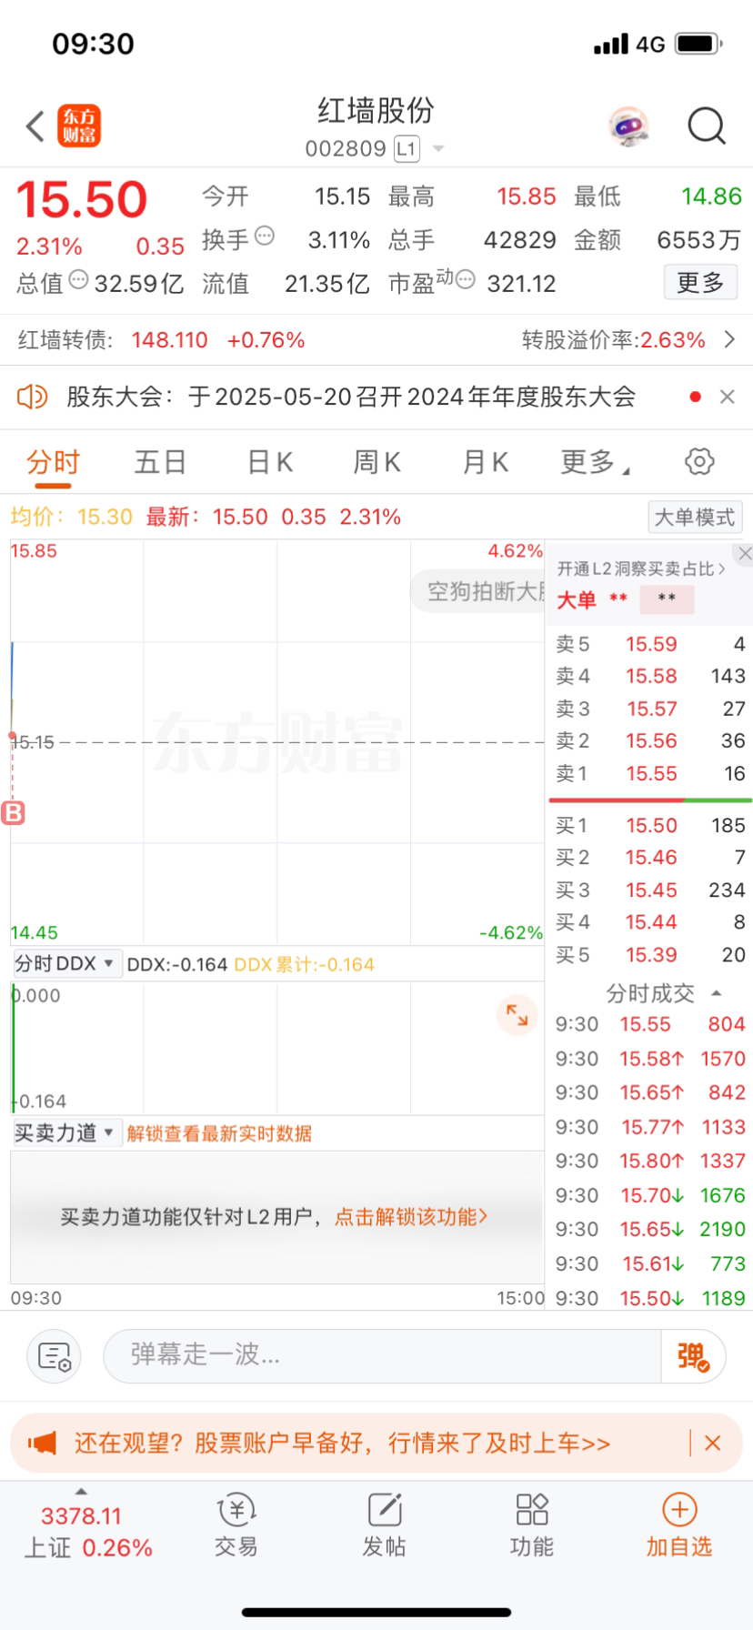Tap the back arrow icon

coord(35,126)
